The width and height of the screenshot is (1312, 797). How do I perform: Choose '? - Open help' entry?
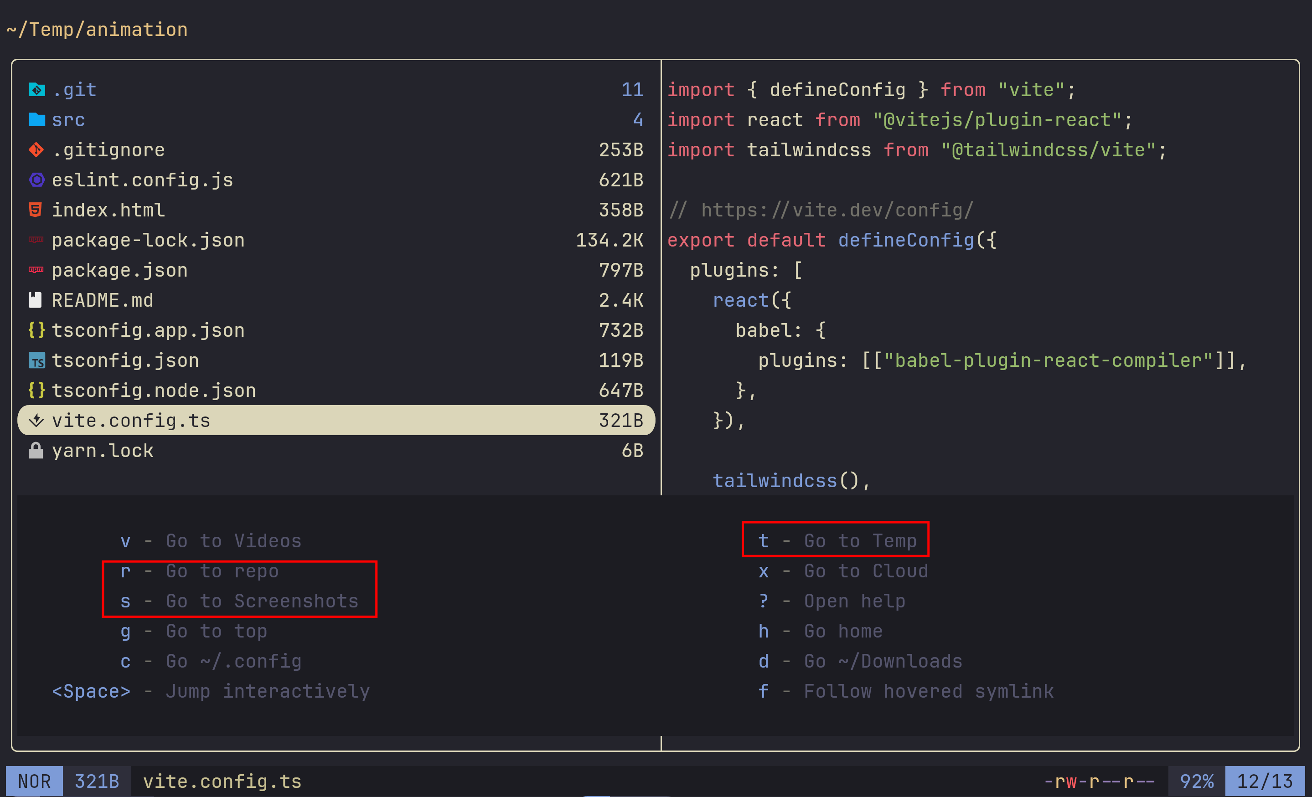(832, 601)
